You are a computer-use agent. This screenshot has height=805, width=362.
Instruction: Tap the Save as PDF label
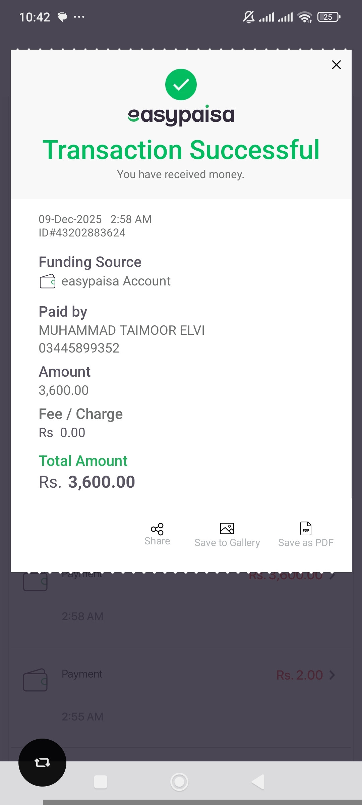point(306,543)
